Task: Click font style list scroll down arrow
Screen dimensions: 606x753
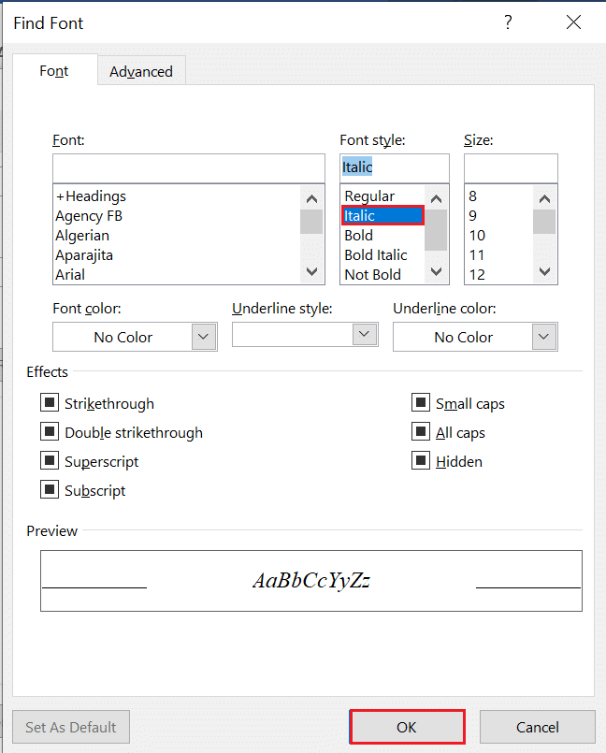Action: 436,271
